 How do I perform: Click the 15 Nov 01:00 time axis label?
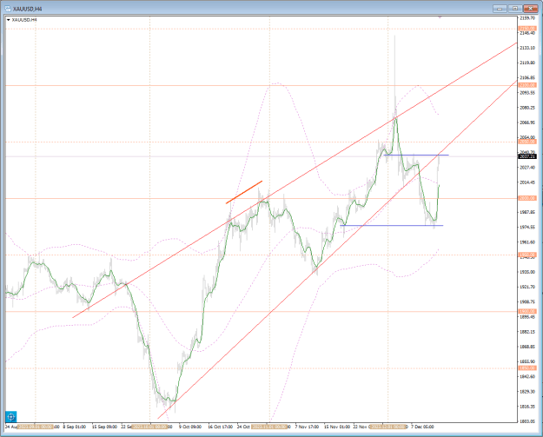[x=336, y=427]
